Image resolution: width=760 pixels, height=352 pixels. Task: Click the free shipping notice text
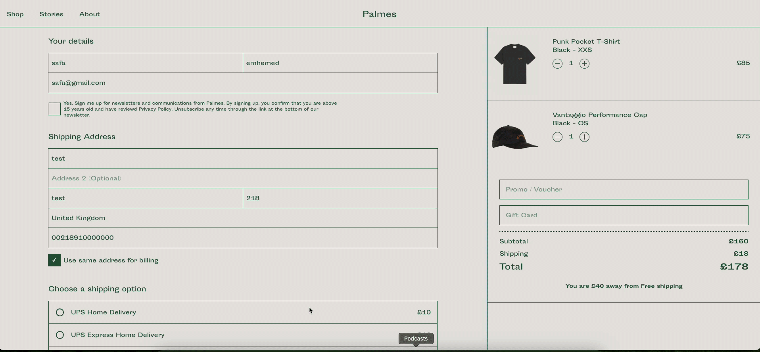tap(624, 286)
